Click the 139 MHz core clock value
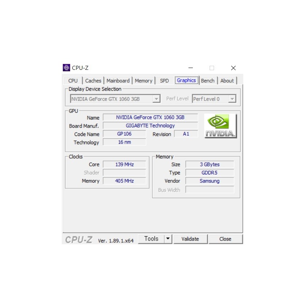 [124, 165]
